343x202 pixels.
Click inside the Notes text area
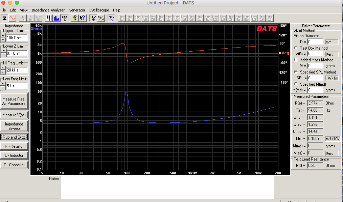[167, 187]
